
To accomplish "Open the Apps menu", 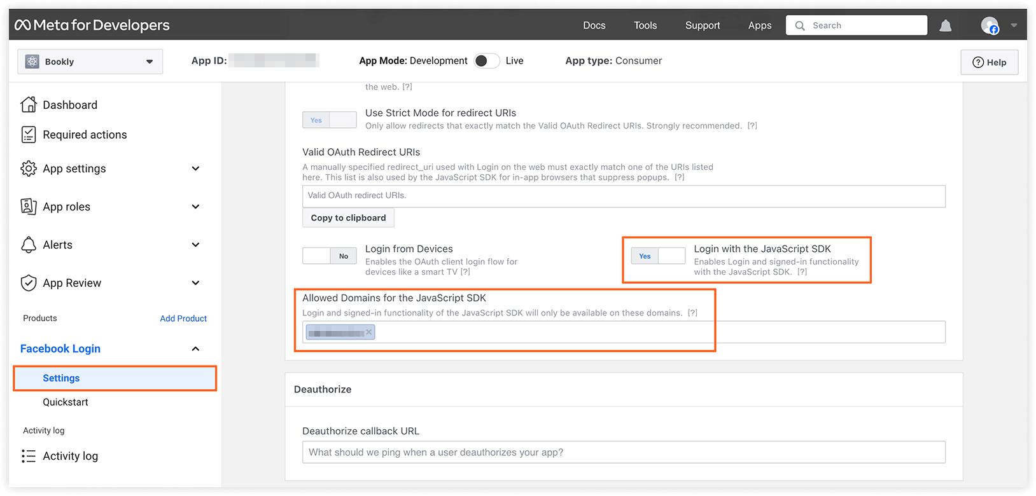I will 760,25.
